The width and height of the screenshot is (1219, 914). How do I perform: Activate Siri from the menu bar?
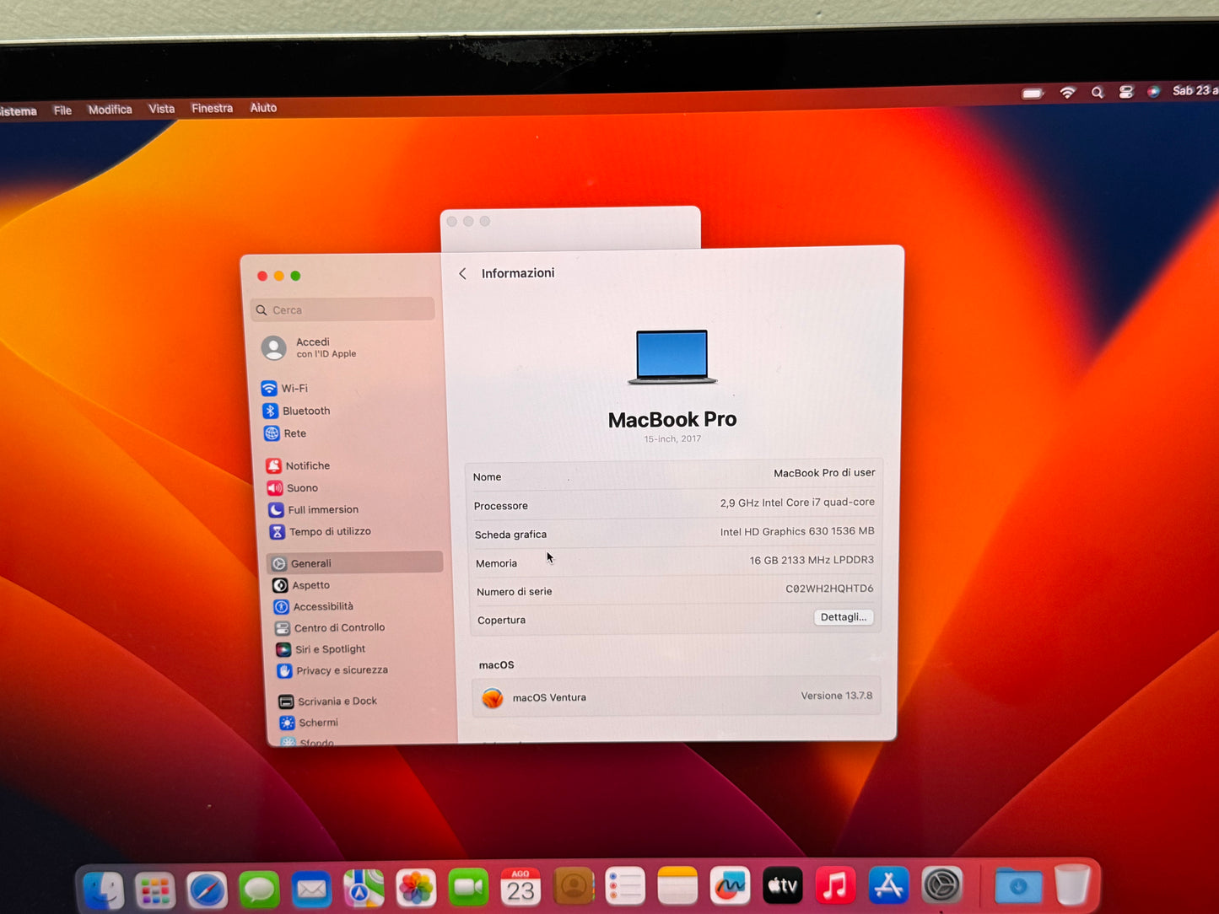[1154, 91]
